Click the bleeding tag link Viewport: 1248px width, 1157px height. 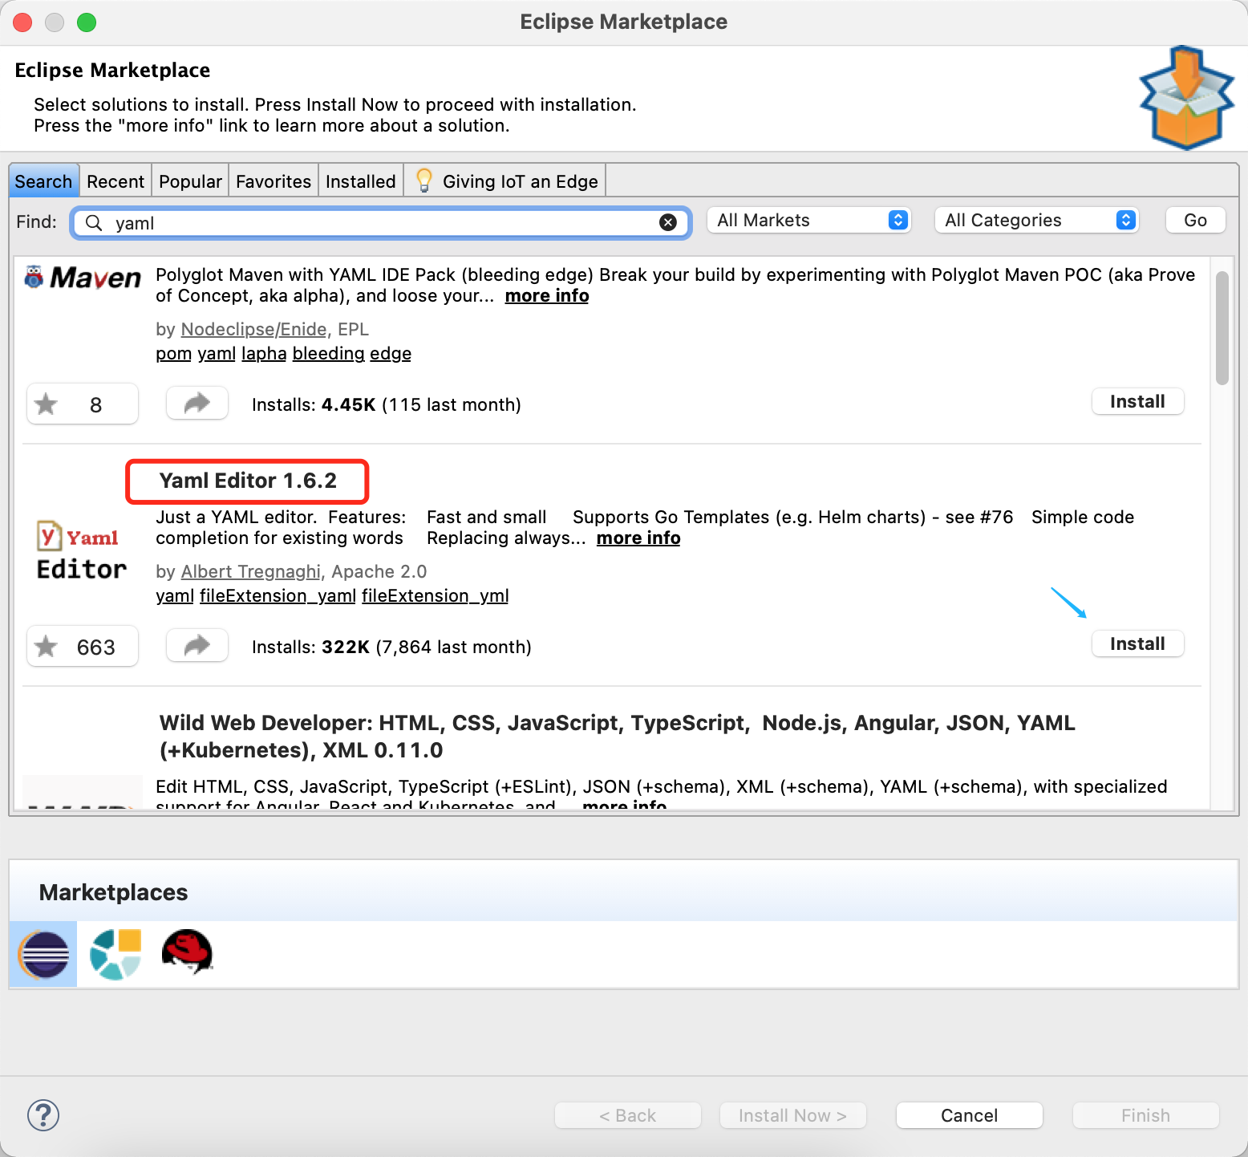tap(328, 353)
